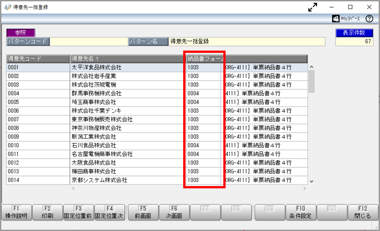The image size is (380, 231).
Task: Select customer code cell 0007
Action: 38,119
